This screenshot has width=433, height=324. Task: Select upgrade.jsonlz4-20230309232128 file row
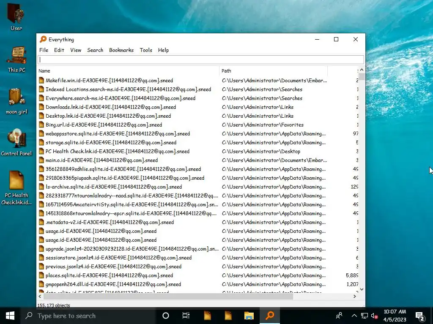coord(198,249)
